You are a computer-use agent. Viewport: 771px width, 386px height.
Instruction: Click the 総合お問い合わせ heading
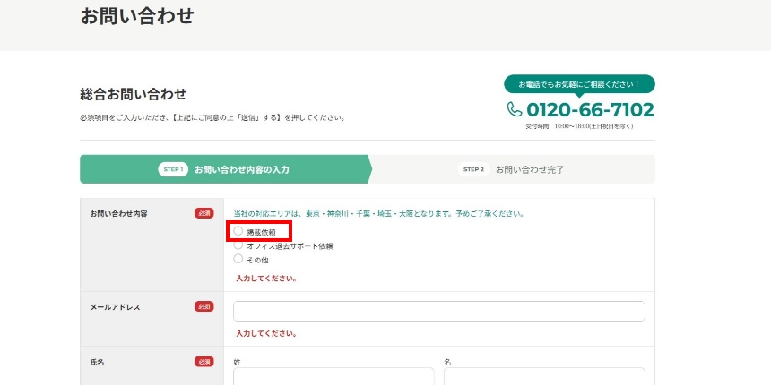coord(133,94)
